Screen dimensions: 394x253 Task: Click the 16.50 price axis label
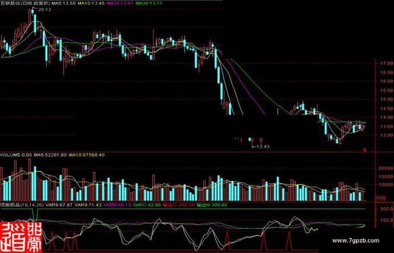click(387, 72)
